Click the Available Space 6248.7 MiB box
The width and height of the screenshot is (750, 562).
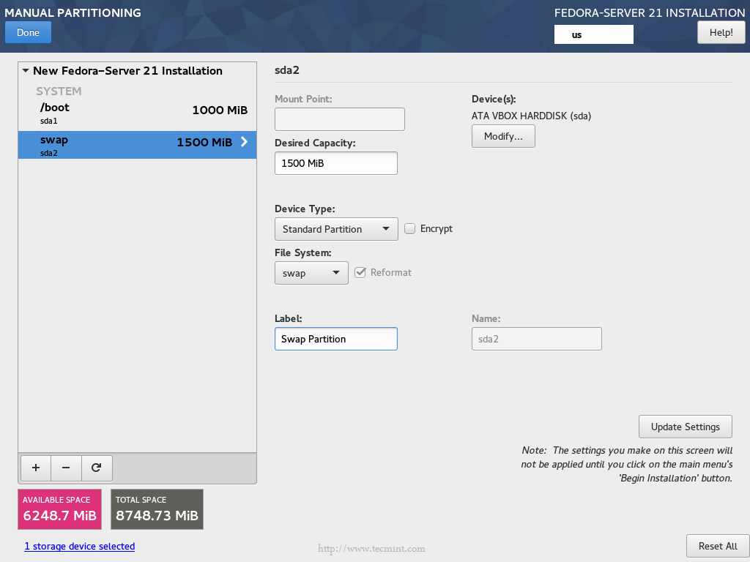(x=60, y=509)
